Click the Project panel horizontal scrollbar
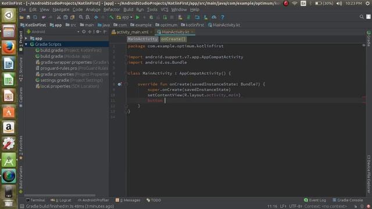The image size is (372, 209). pyautogui.click(x=59, y=195)
